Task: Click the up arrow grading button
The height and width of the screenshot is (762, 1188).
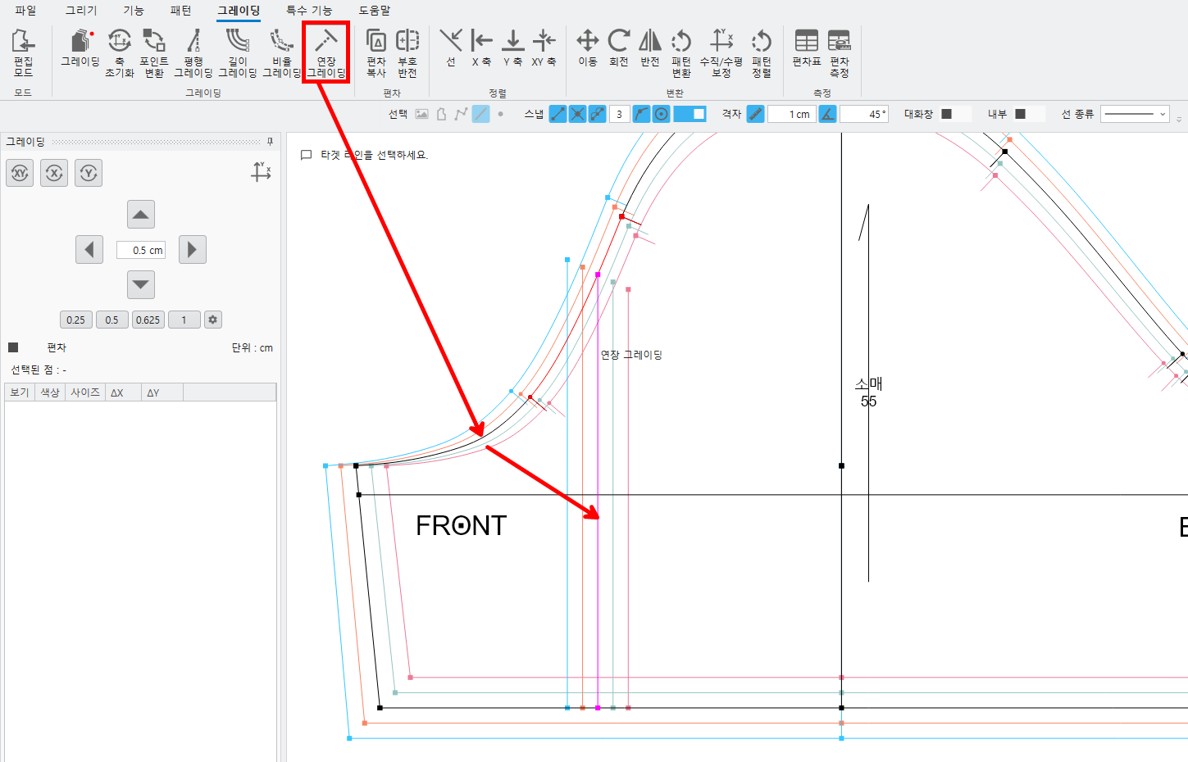Action: [141, 215]
